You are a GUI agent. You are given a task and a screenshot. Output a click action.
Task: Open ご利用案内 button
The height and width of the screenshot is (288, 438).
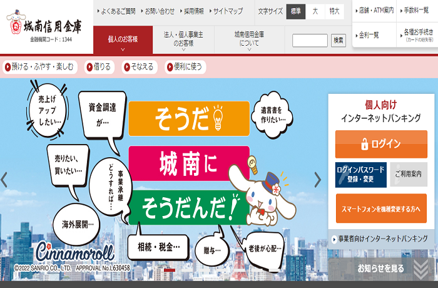coord(409,175)
